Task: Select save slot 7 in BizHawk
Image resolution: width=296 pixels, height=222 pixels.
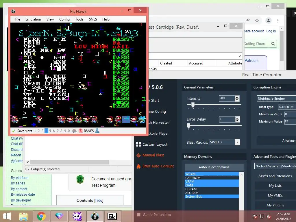Action: point(58,131)
